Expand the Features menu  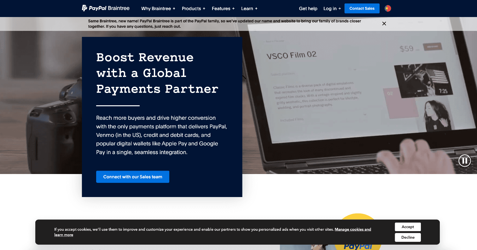click(x=223, y=9)
